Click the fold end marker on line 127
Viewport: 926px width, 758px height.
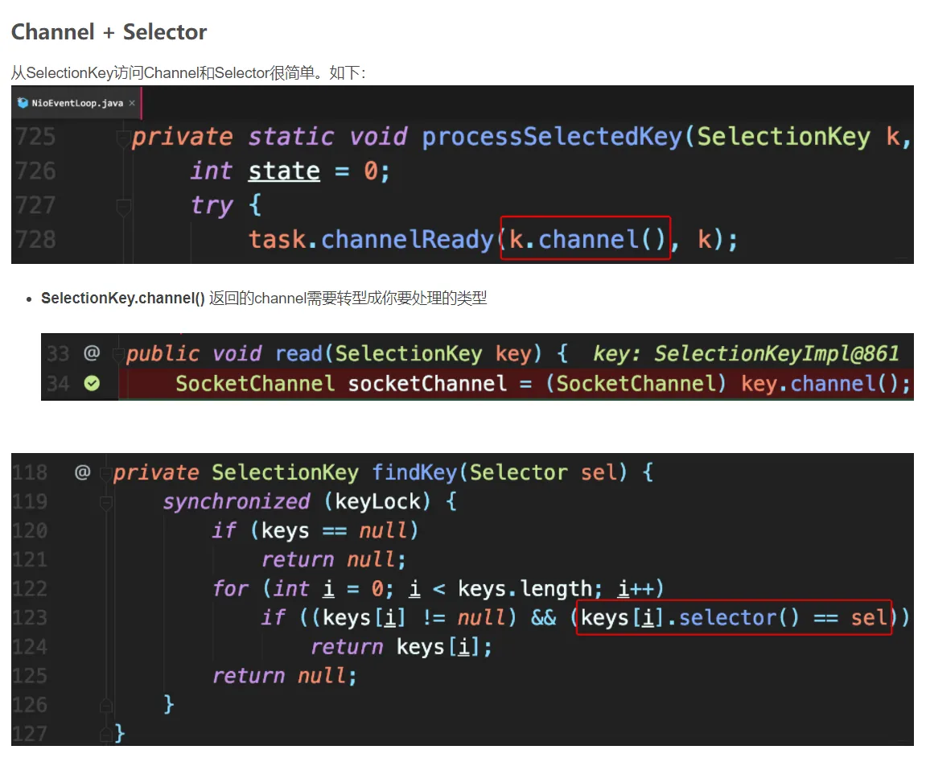pyautogui.click(x=105, y=732)
